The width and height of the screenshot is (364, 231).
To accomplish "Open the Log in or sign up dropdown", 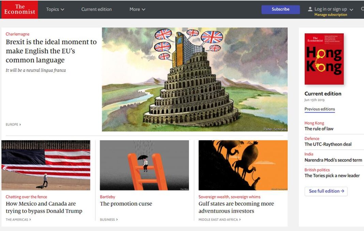I will (x=334, y=9).
